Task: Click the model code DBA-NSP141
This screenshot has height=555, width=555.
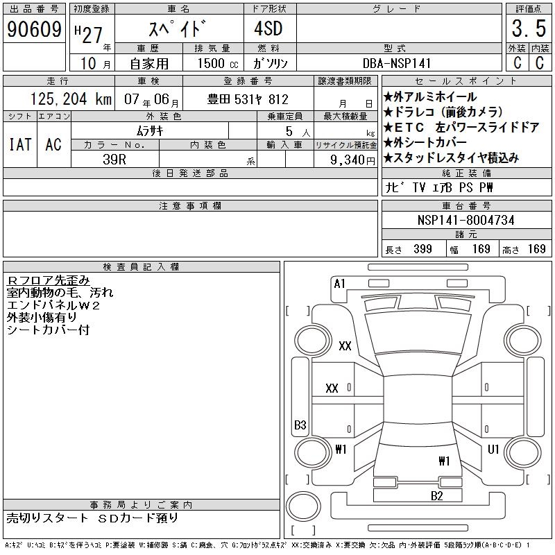Action: pos(397,63)
